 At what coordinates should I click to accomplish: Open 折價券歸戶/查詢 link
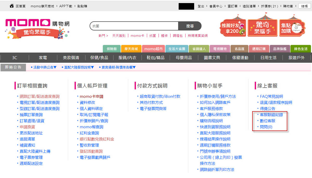[94, 121]
